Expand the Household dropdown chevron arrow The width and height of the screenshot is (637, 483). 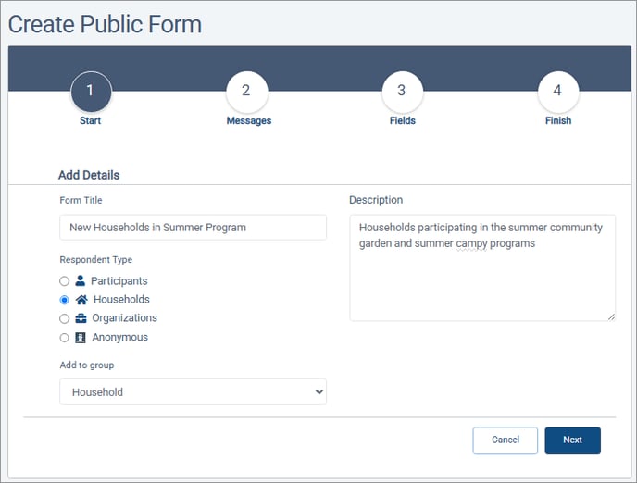[318, 391]
